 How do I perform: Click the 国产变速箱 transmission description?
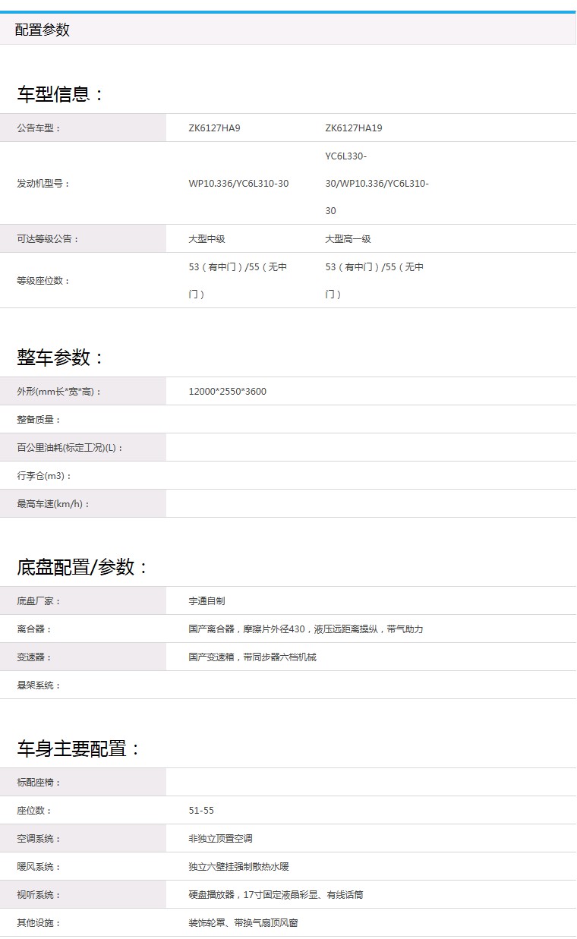[x=252, y=657]
